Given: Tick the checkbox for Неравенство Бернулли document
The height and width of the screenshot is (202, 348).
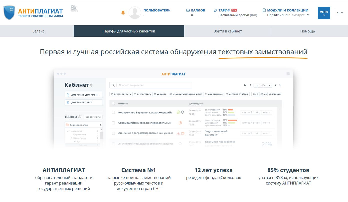Looking at the screenshot, I should pos(113,113).
